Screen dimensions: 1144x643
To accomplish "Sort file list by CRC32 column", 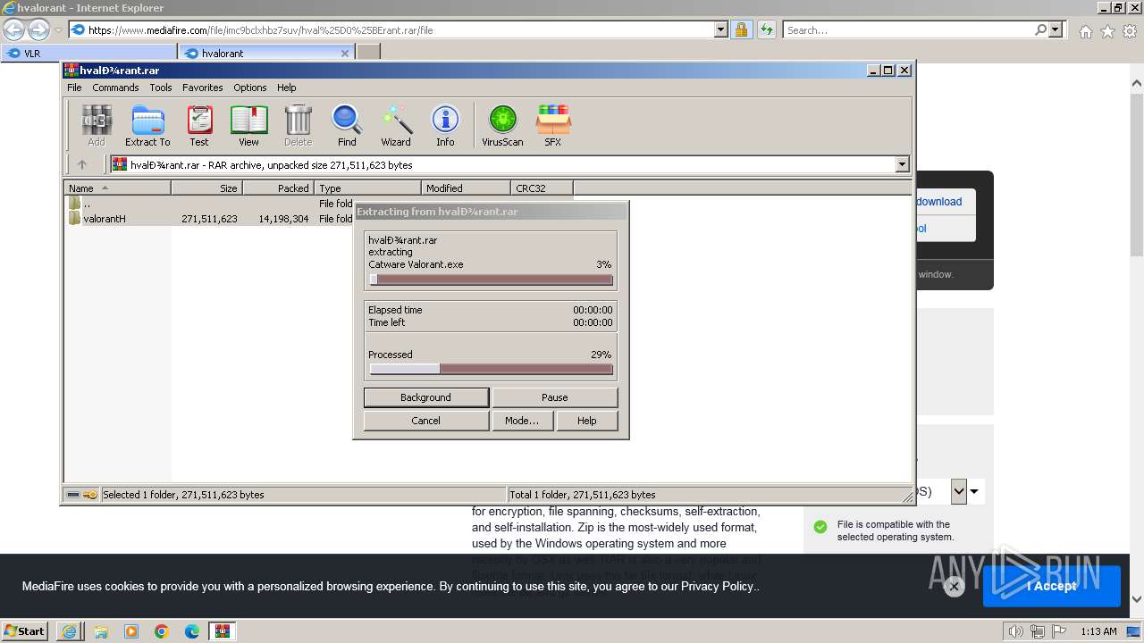I will (x=542, y=188).
